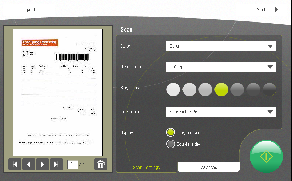Switch to the Scan Settings tab
Screen dimensions: 292x181
point(146,167)
